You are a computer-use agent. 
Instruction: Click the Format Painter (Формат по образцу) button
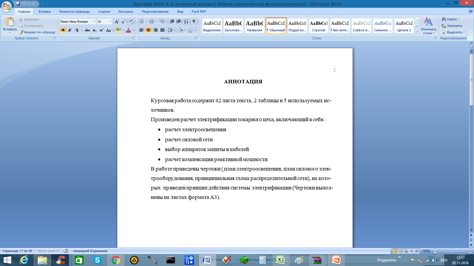coord(37,32)
